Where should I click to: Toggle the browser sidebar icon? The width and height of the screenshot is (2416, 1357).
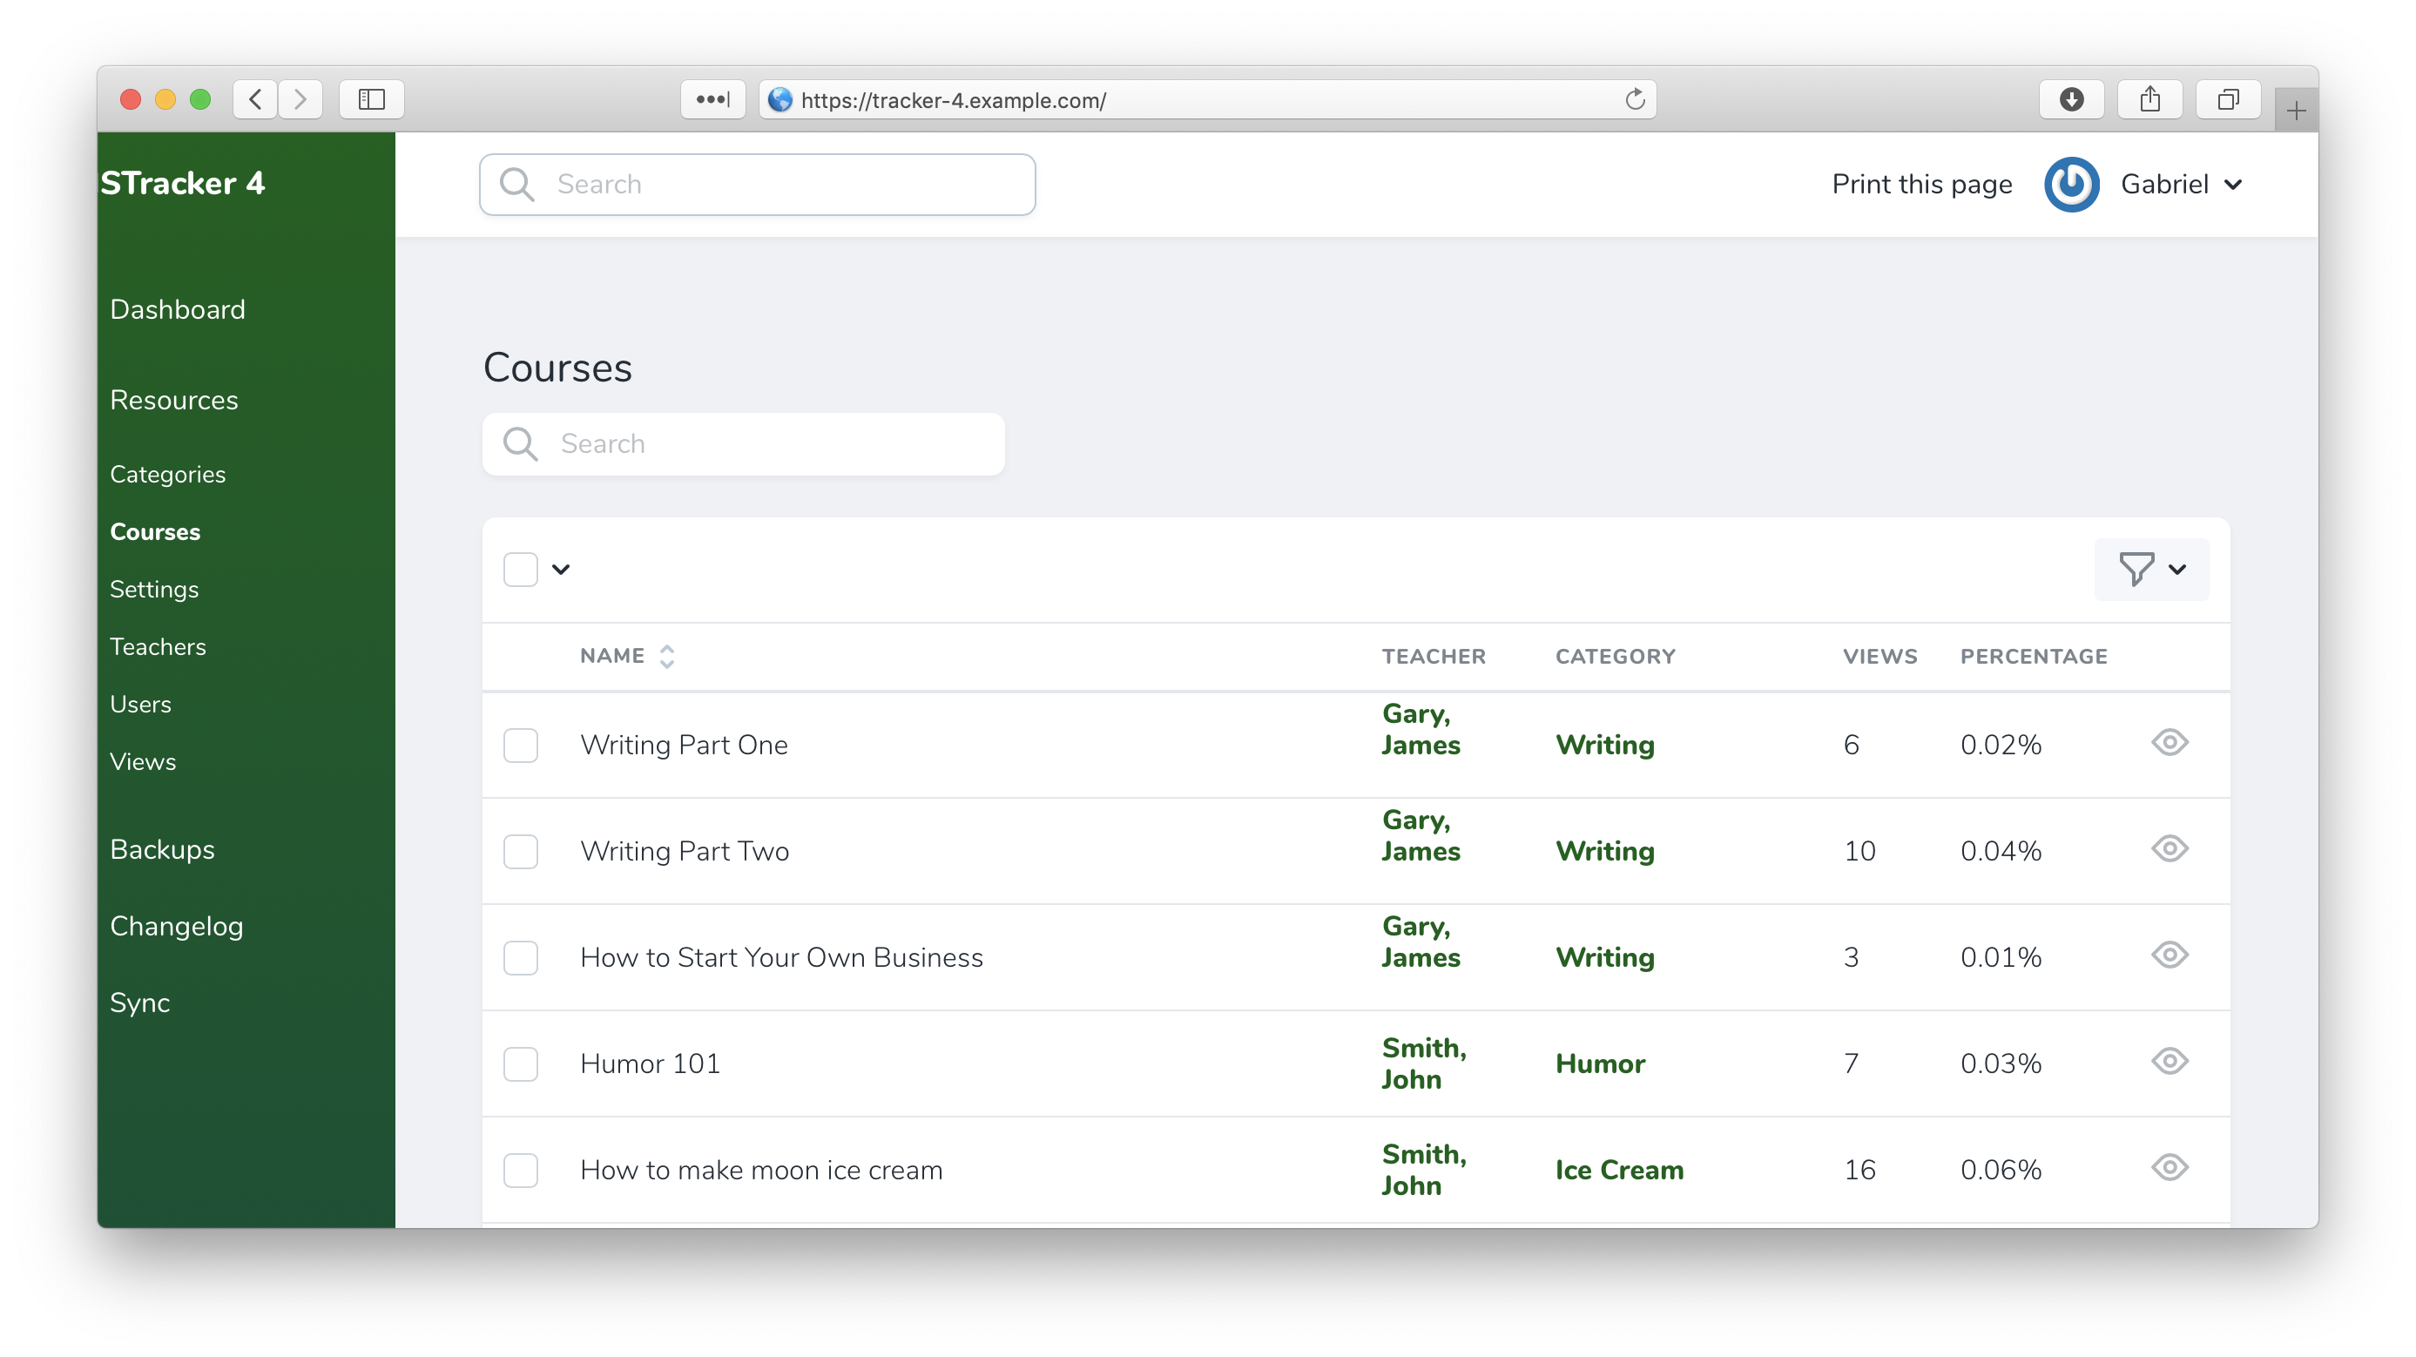tap(371, 99)
